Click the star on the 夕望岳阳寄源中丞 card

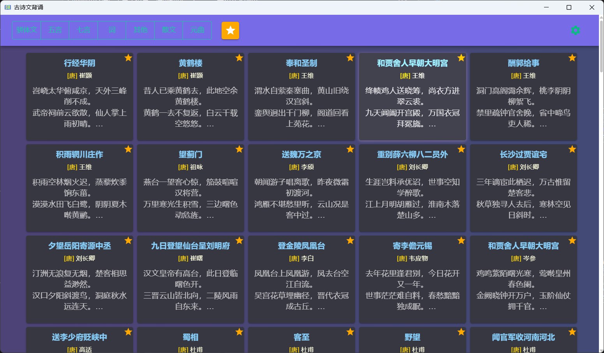pyautogui.click(x=128, y=241)
